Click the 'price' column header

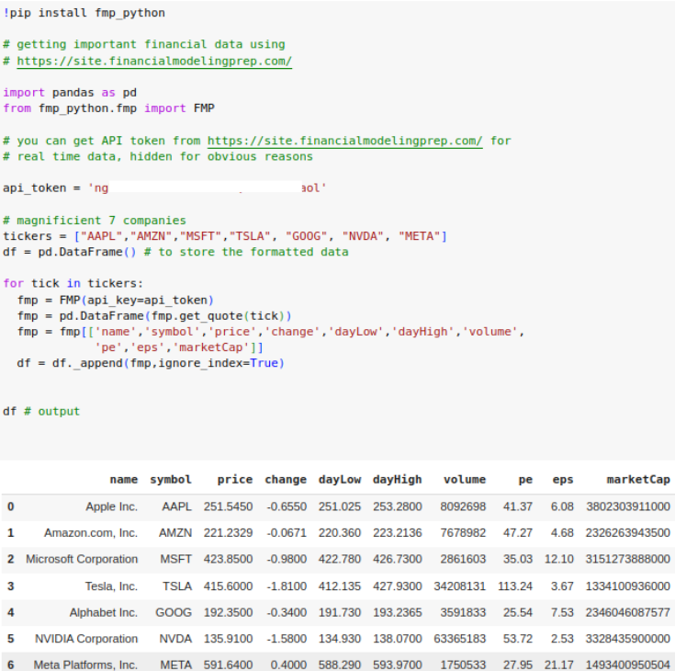[234, 480]
